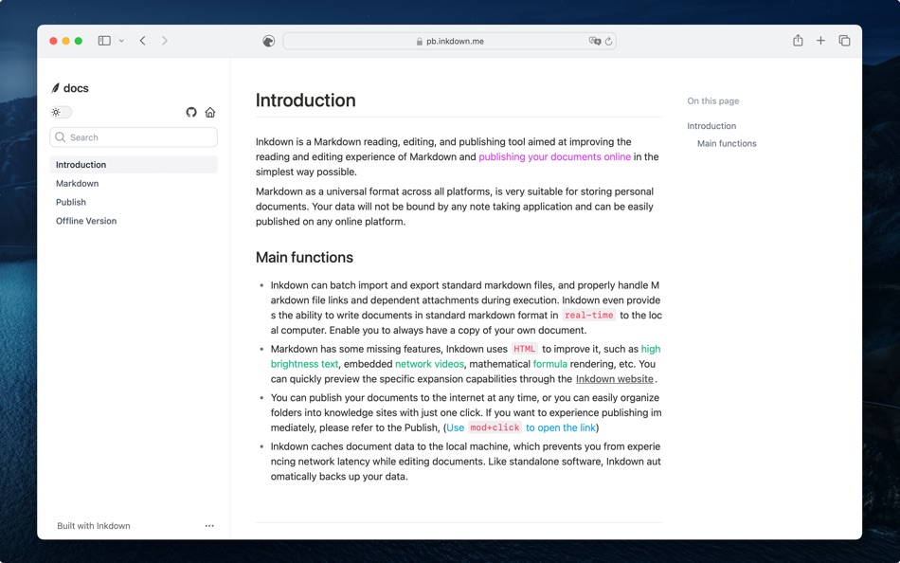This screenshot has height=563, width=900.
Task: Reload the page with the refresh icon
Action: (x=608, y=42)
